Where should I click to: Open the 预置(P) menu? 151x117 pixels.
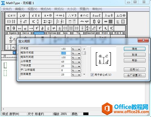tap(84, 9)
